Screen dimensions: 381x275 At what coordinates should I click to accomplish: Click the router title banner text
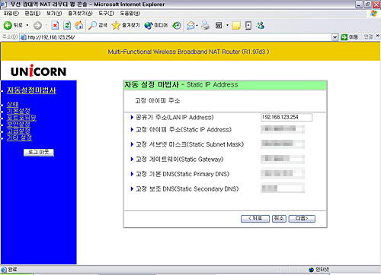tap(188, 52)
